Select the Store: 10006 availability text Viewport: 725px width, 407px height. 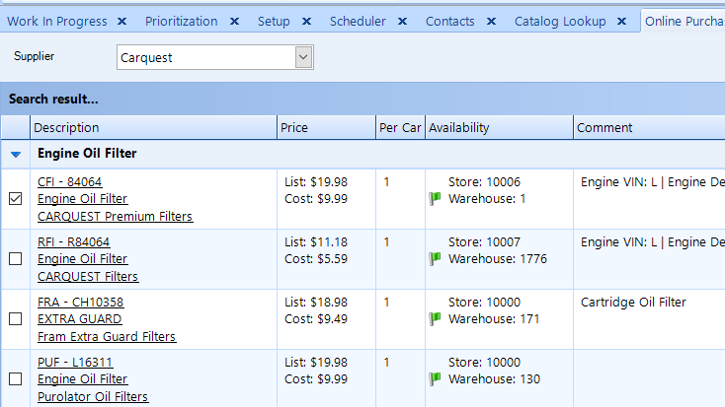(484, 182)
